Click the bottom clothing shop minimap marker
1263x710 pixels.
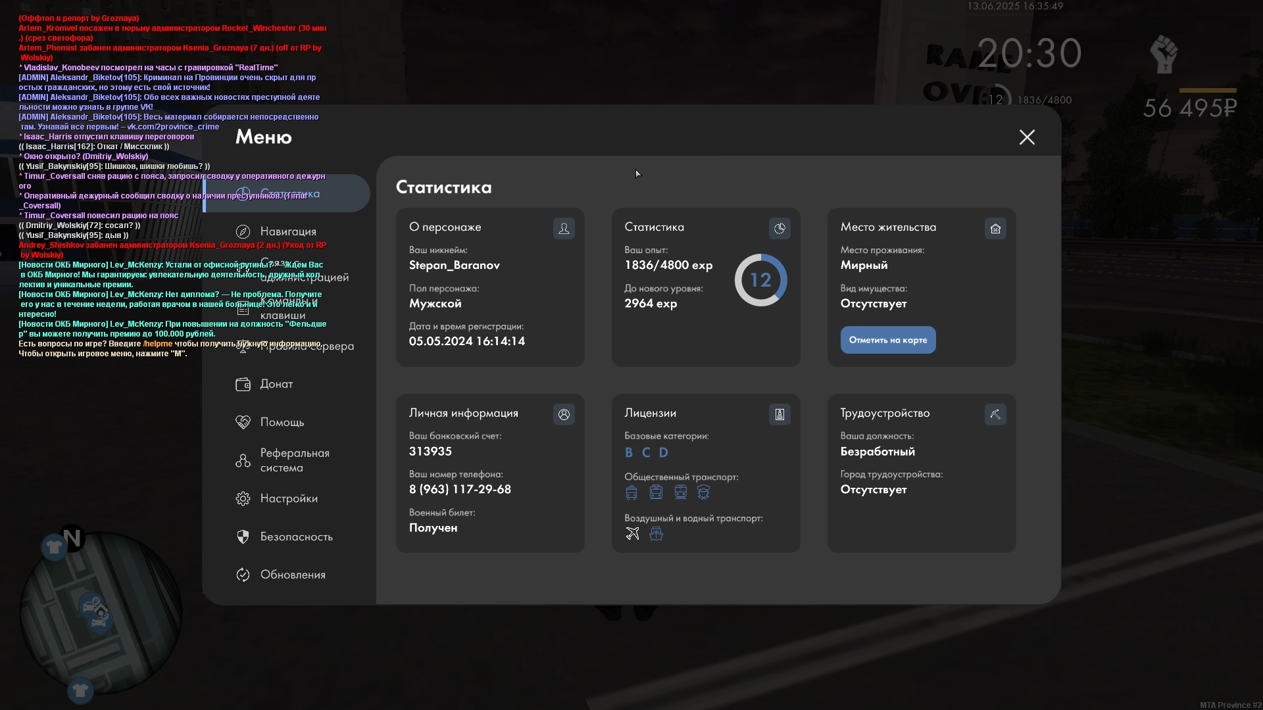point(80,691)
